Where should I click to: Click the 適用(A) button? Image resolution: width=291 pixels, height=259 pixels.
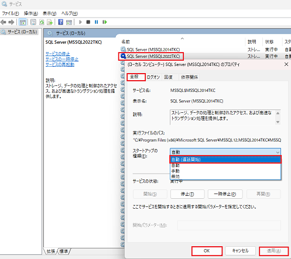coord(274,251)
